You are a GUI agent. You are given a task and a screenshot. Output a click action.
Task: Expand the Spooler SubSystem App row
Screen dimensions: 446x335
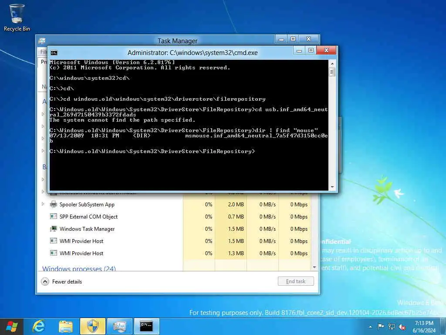click(43, 204)
